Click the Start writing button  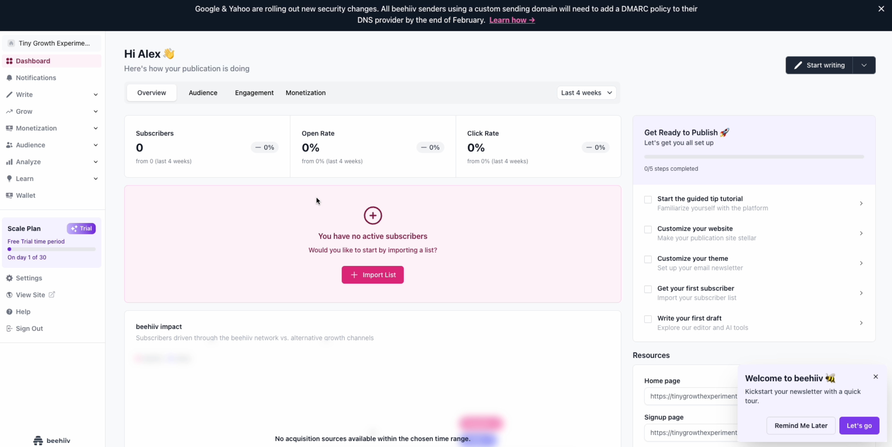pyautogui.click(x=819, y=65)
